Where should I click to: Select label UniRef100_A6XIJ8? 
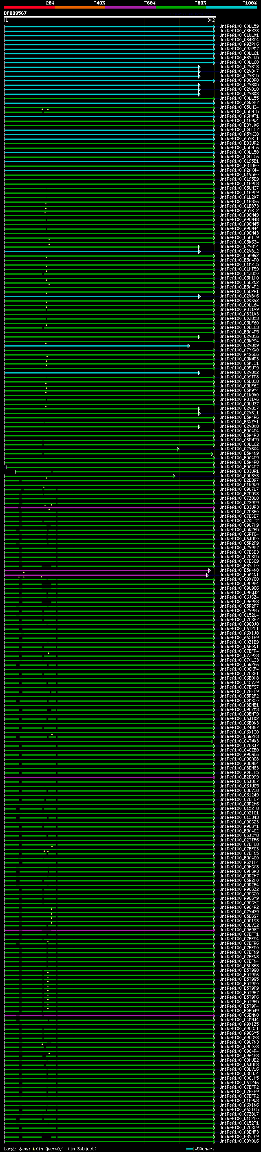click(239, 634)
